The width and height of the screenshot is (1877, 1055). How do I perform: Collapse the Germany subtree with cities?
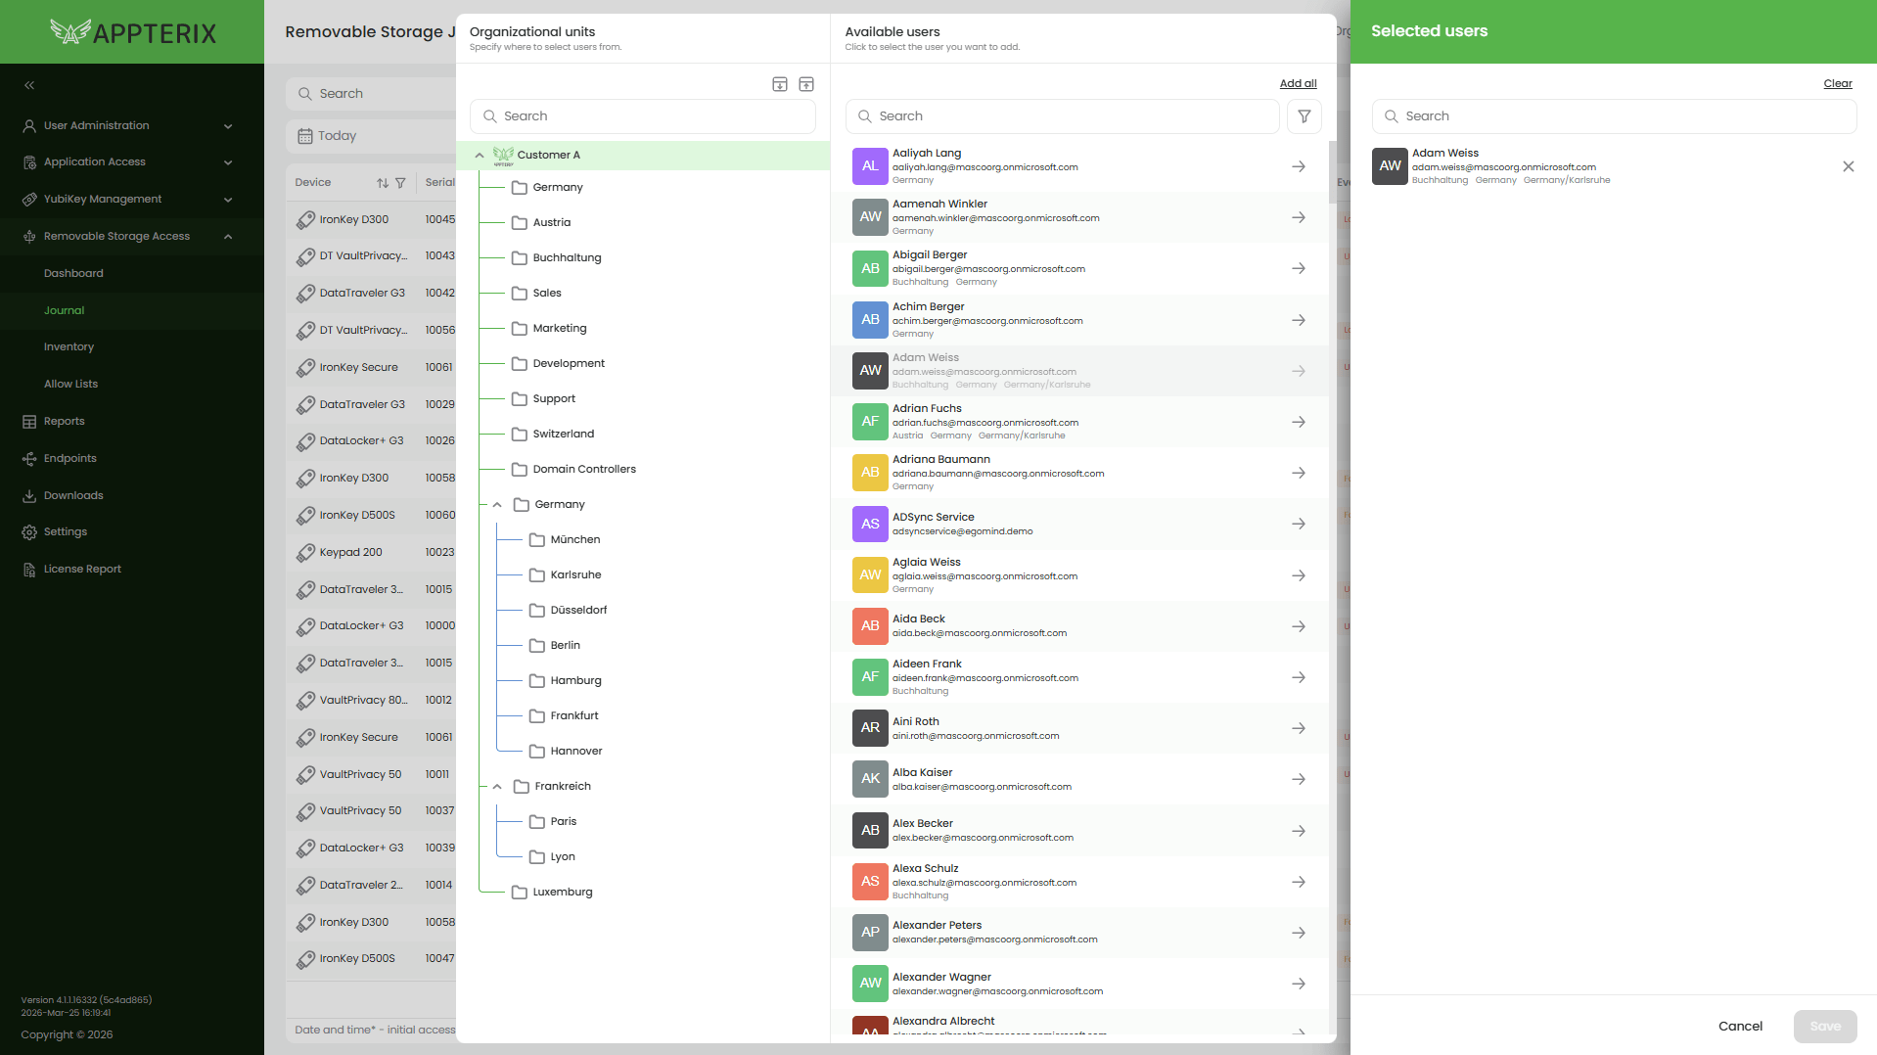pos(497,505)
